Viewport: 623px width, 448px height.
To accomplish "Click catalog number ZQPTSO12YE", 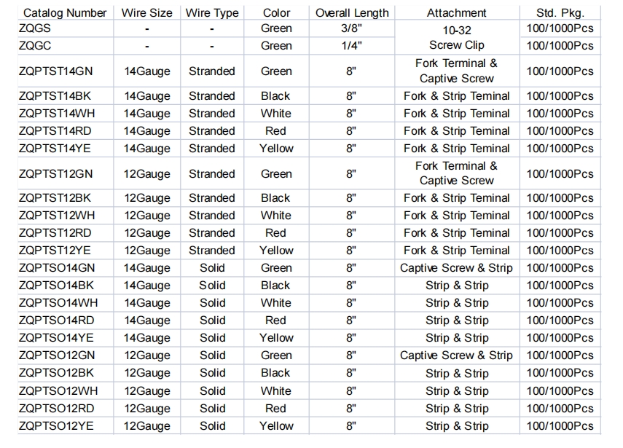I will click(56, 426).
